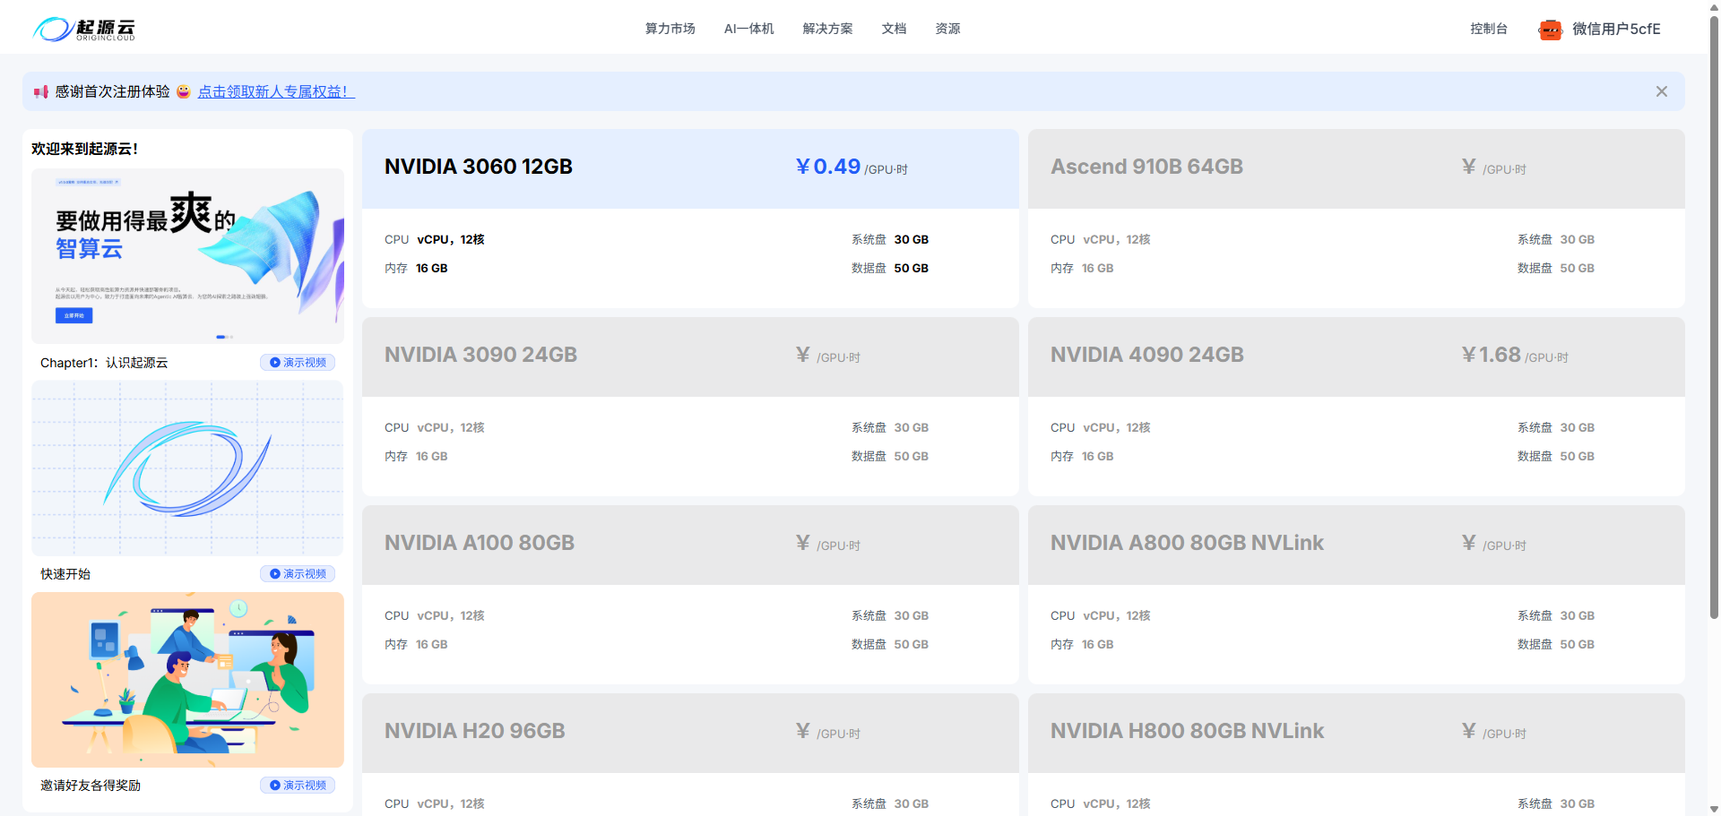
Task: Click the 立即开始 button in banner
Action: point(74,315)
